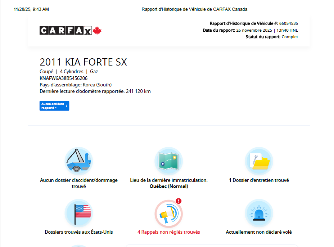Click the megaphone recalls icon
Screen dimensions: 334x247
[x=168, y=214]
